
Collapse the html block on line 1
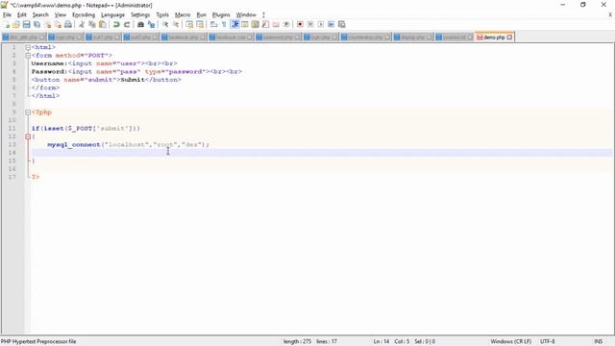pyautogui.click(x=28, y=47)
